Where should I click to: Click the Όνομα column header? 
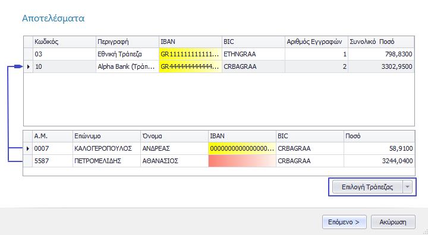coord(174,136)
